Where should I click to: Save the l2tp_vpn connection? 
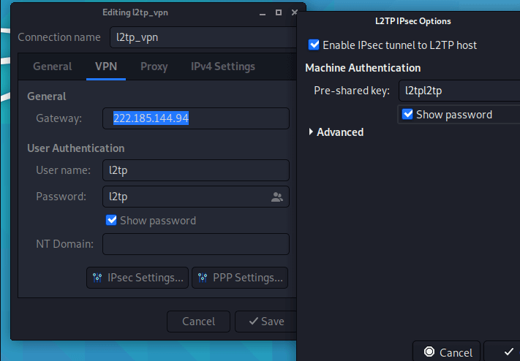(x=266, y=322)
